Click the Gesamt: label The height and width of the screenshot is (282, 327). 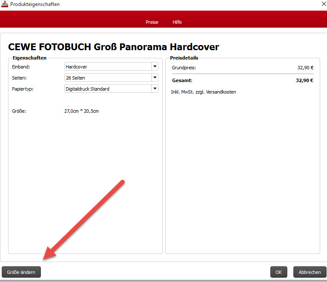click(x=182, y=80)
